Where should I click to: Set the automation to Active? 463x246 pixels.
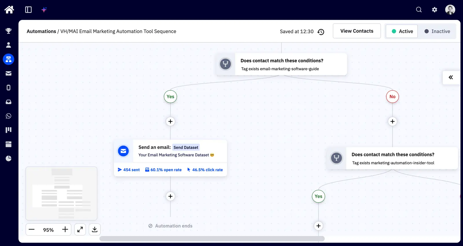coord(402,31)
